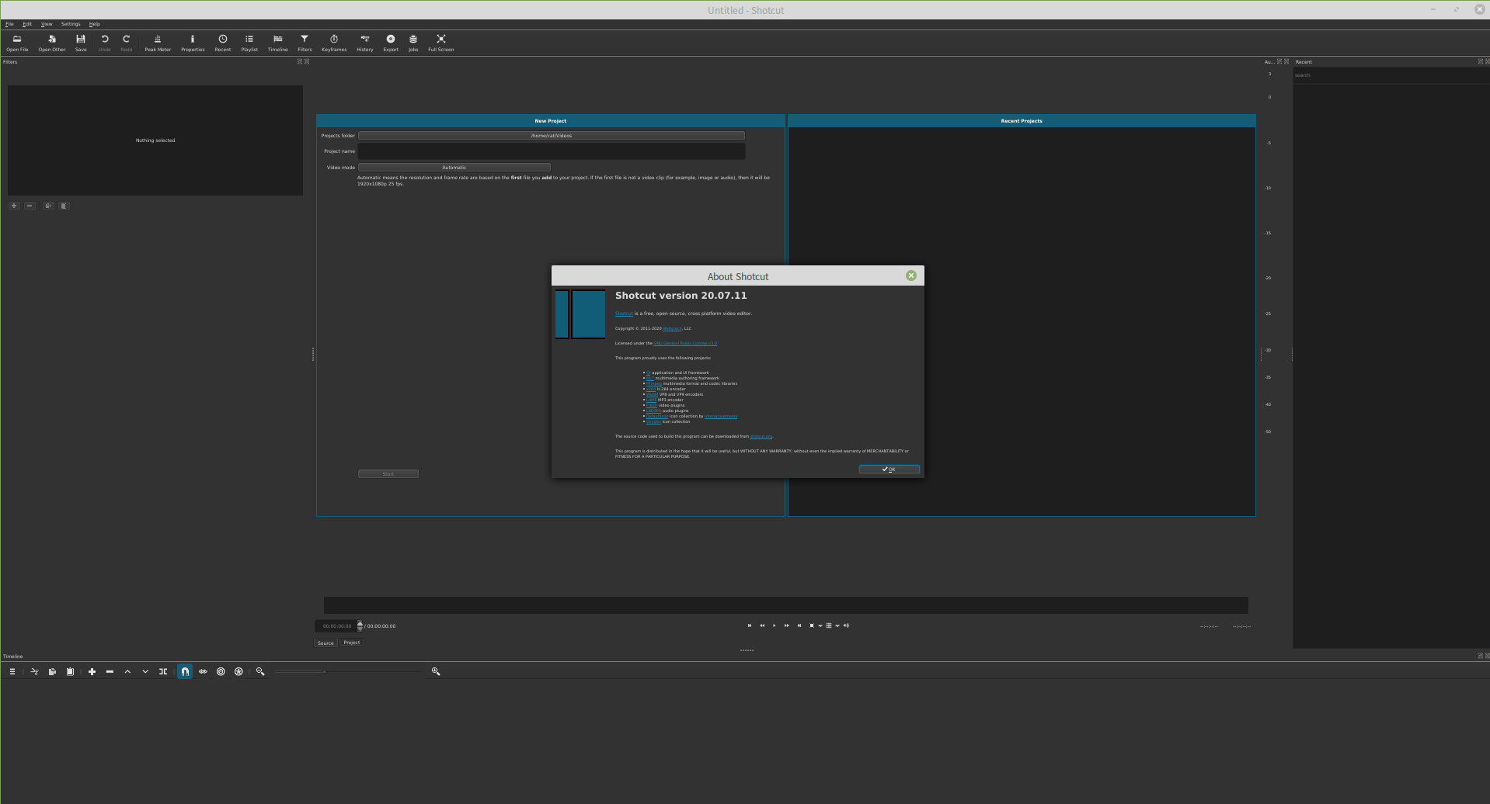This screenshot has height=804, width=1490.
Task: Click the Append plus icon in the timeline
Action: (92, 671)
